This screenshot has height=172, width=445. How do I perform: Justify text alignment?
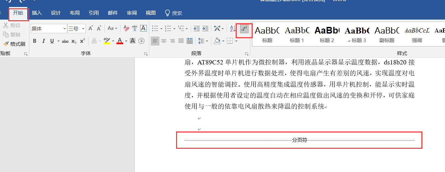tap(181, 41)
